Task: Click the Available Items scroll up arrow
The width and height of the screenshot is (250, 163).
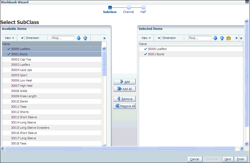Action: pyautogui.click(x=104, y=49)
